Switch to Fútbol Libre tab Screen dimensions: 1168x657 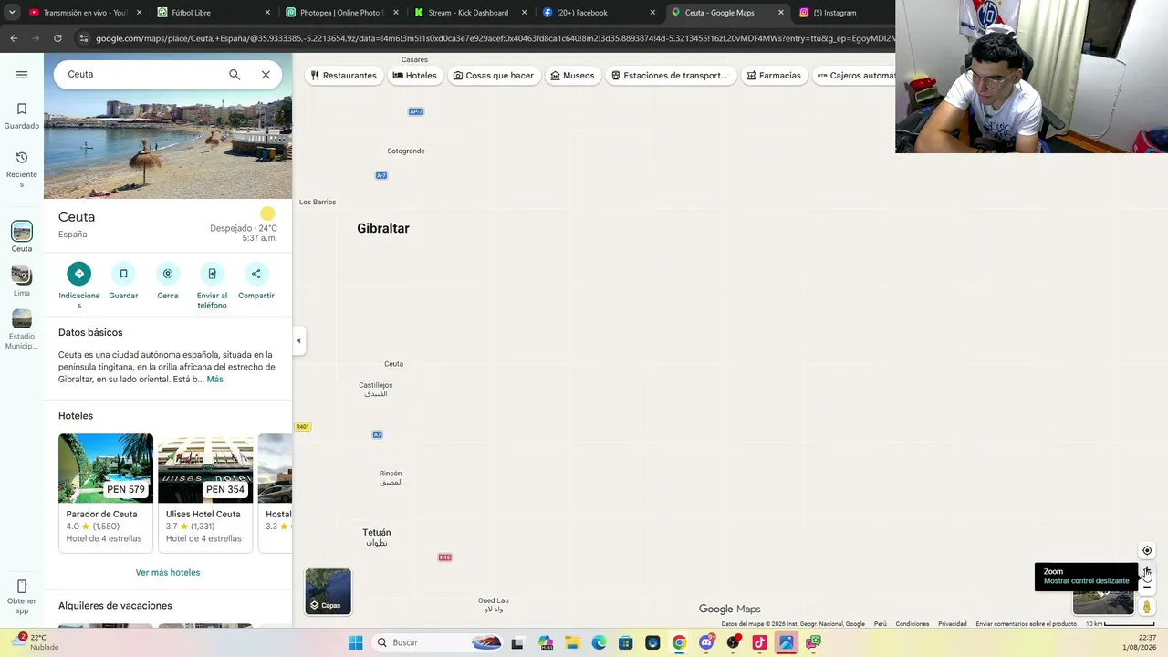[213, 13]
